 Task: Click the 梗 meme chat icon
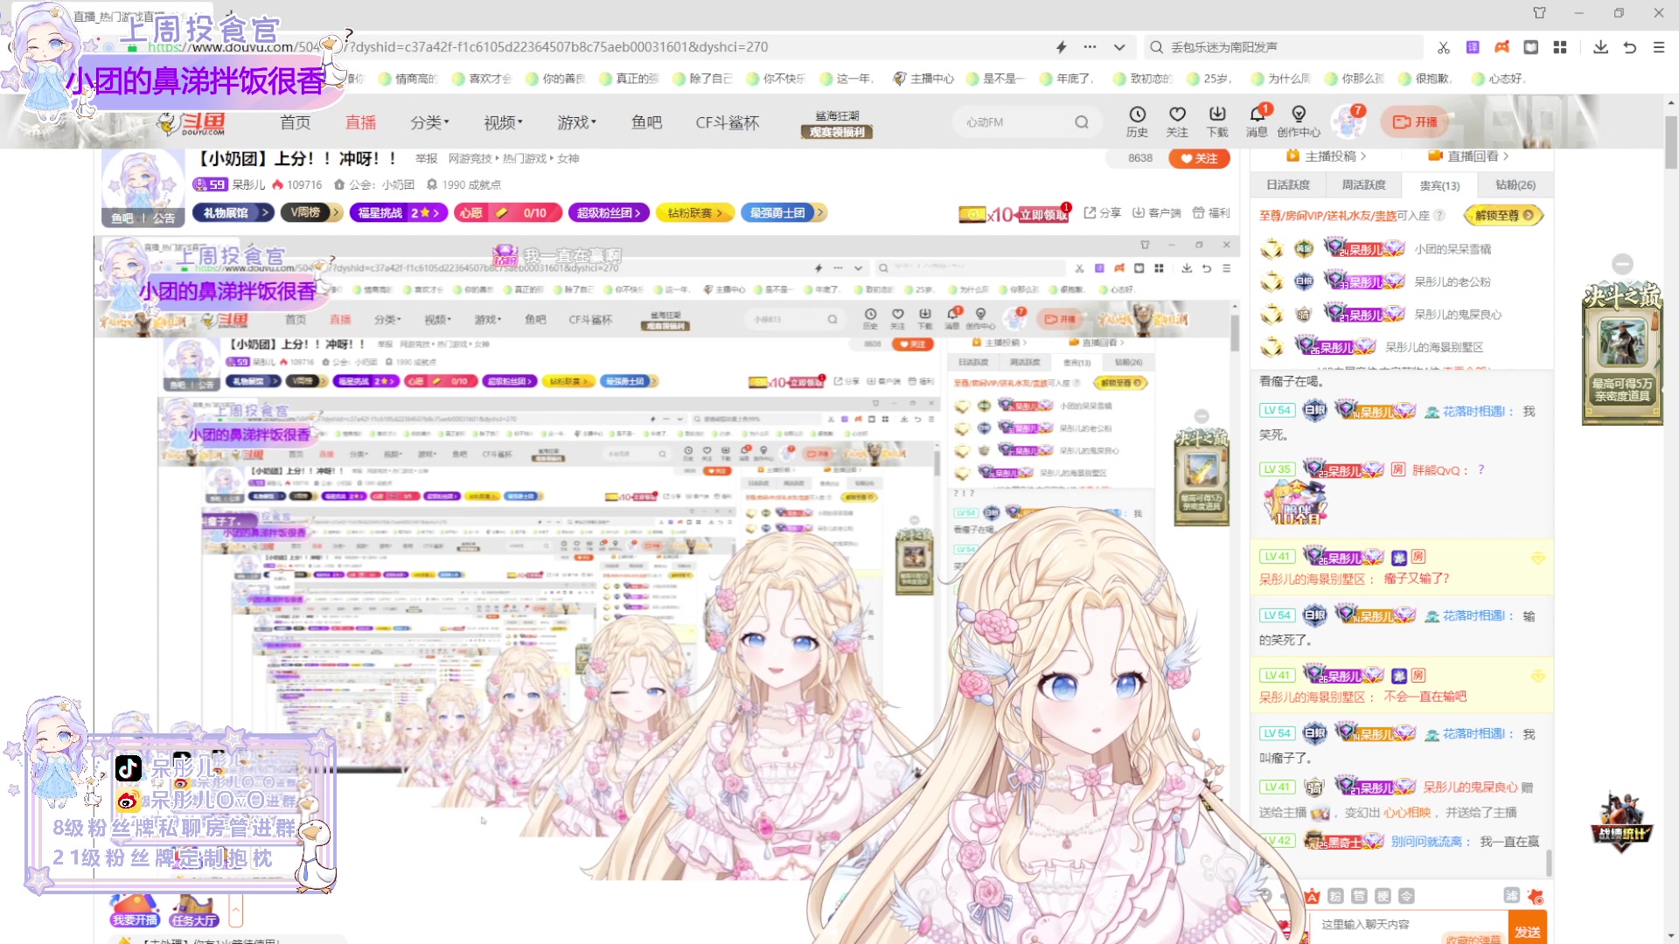[1383, 896]
